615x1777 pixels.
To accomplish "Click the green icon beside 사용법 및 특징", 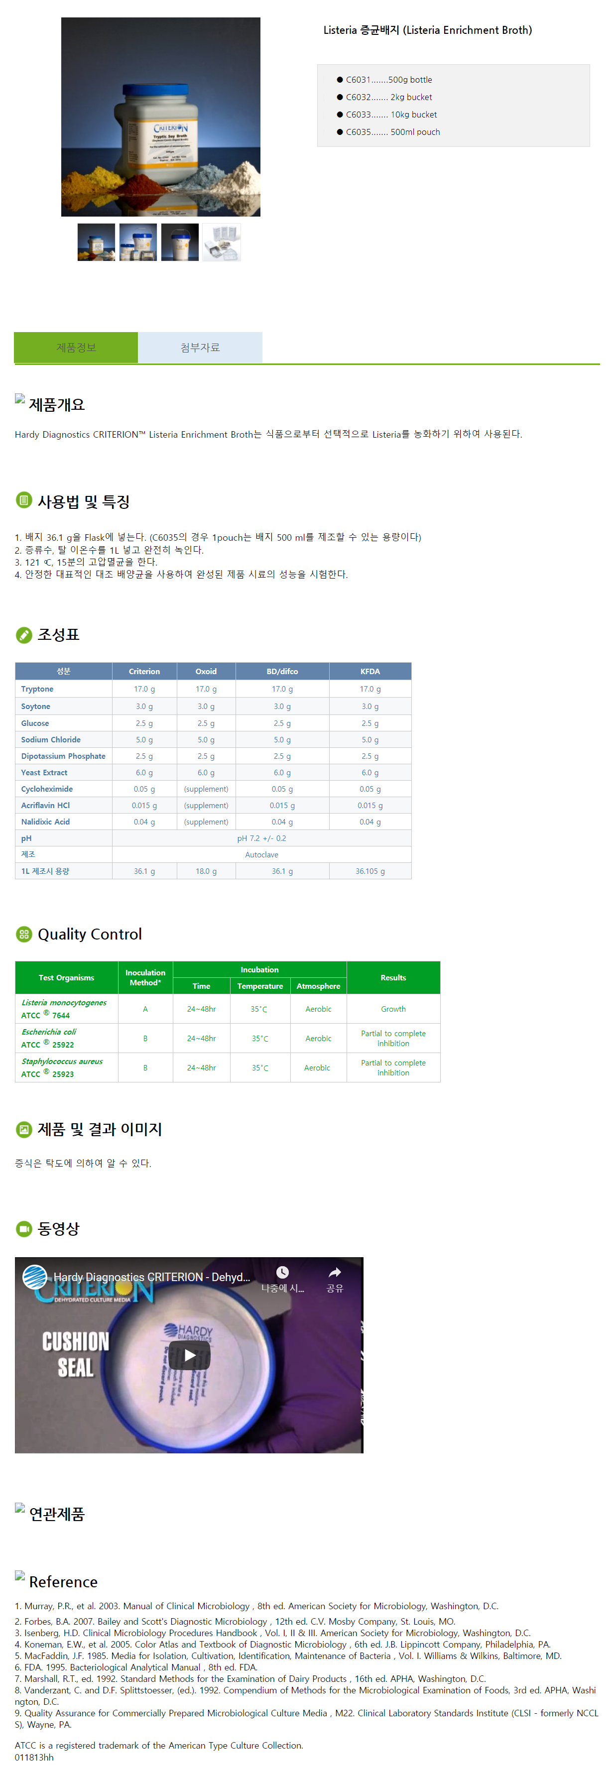I will (24, 500).
